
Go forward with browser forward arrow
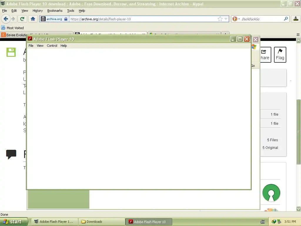[x=13, y=19]
